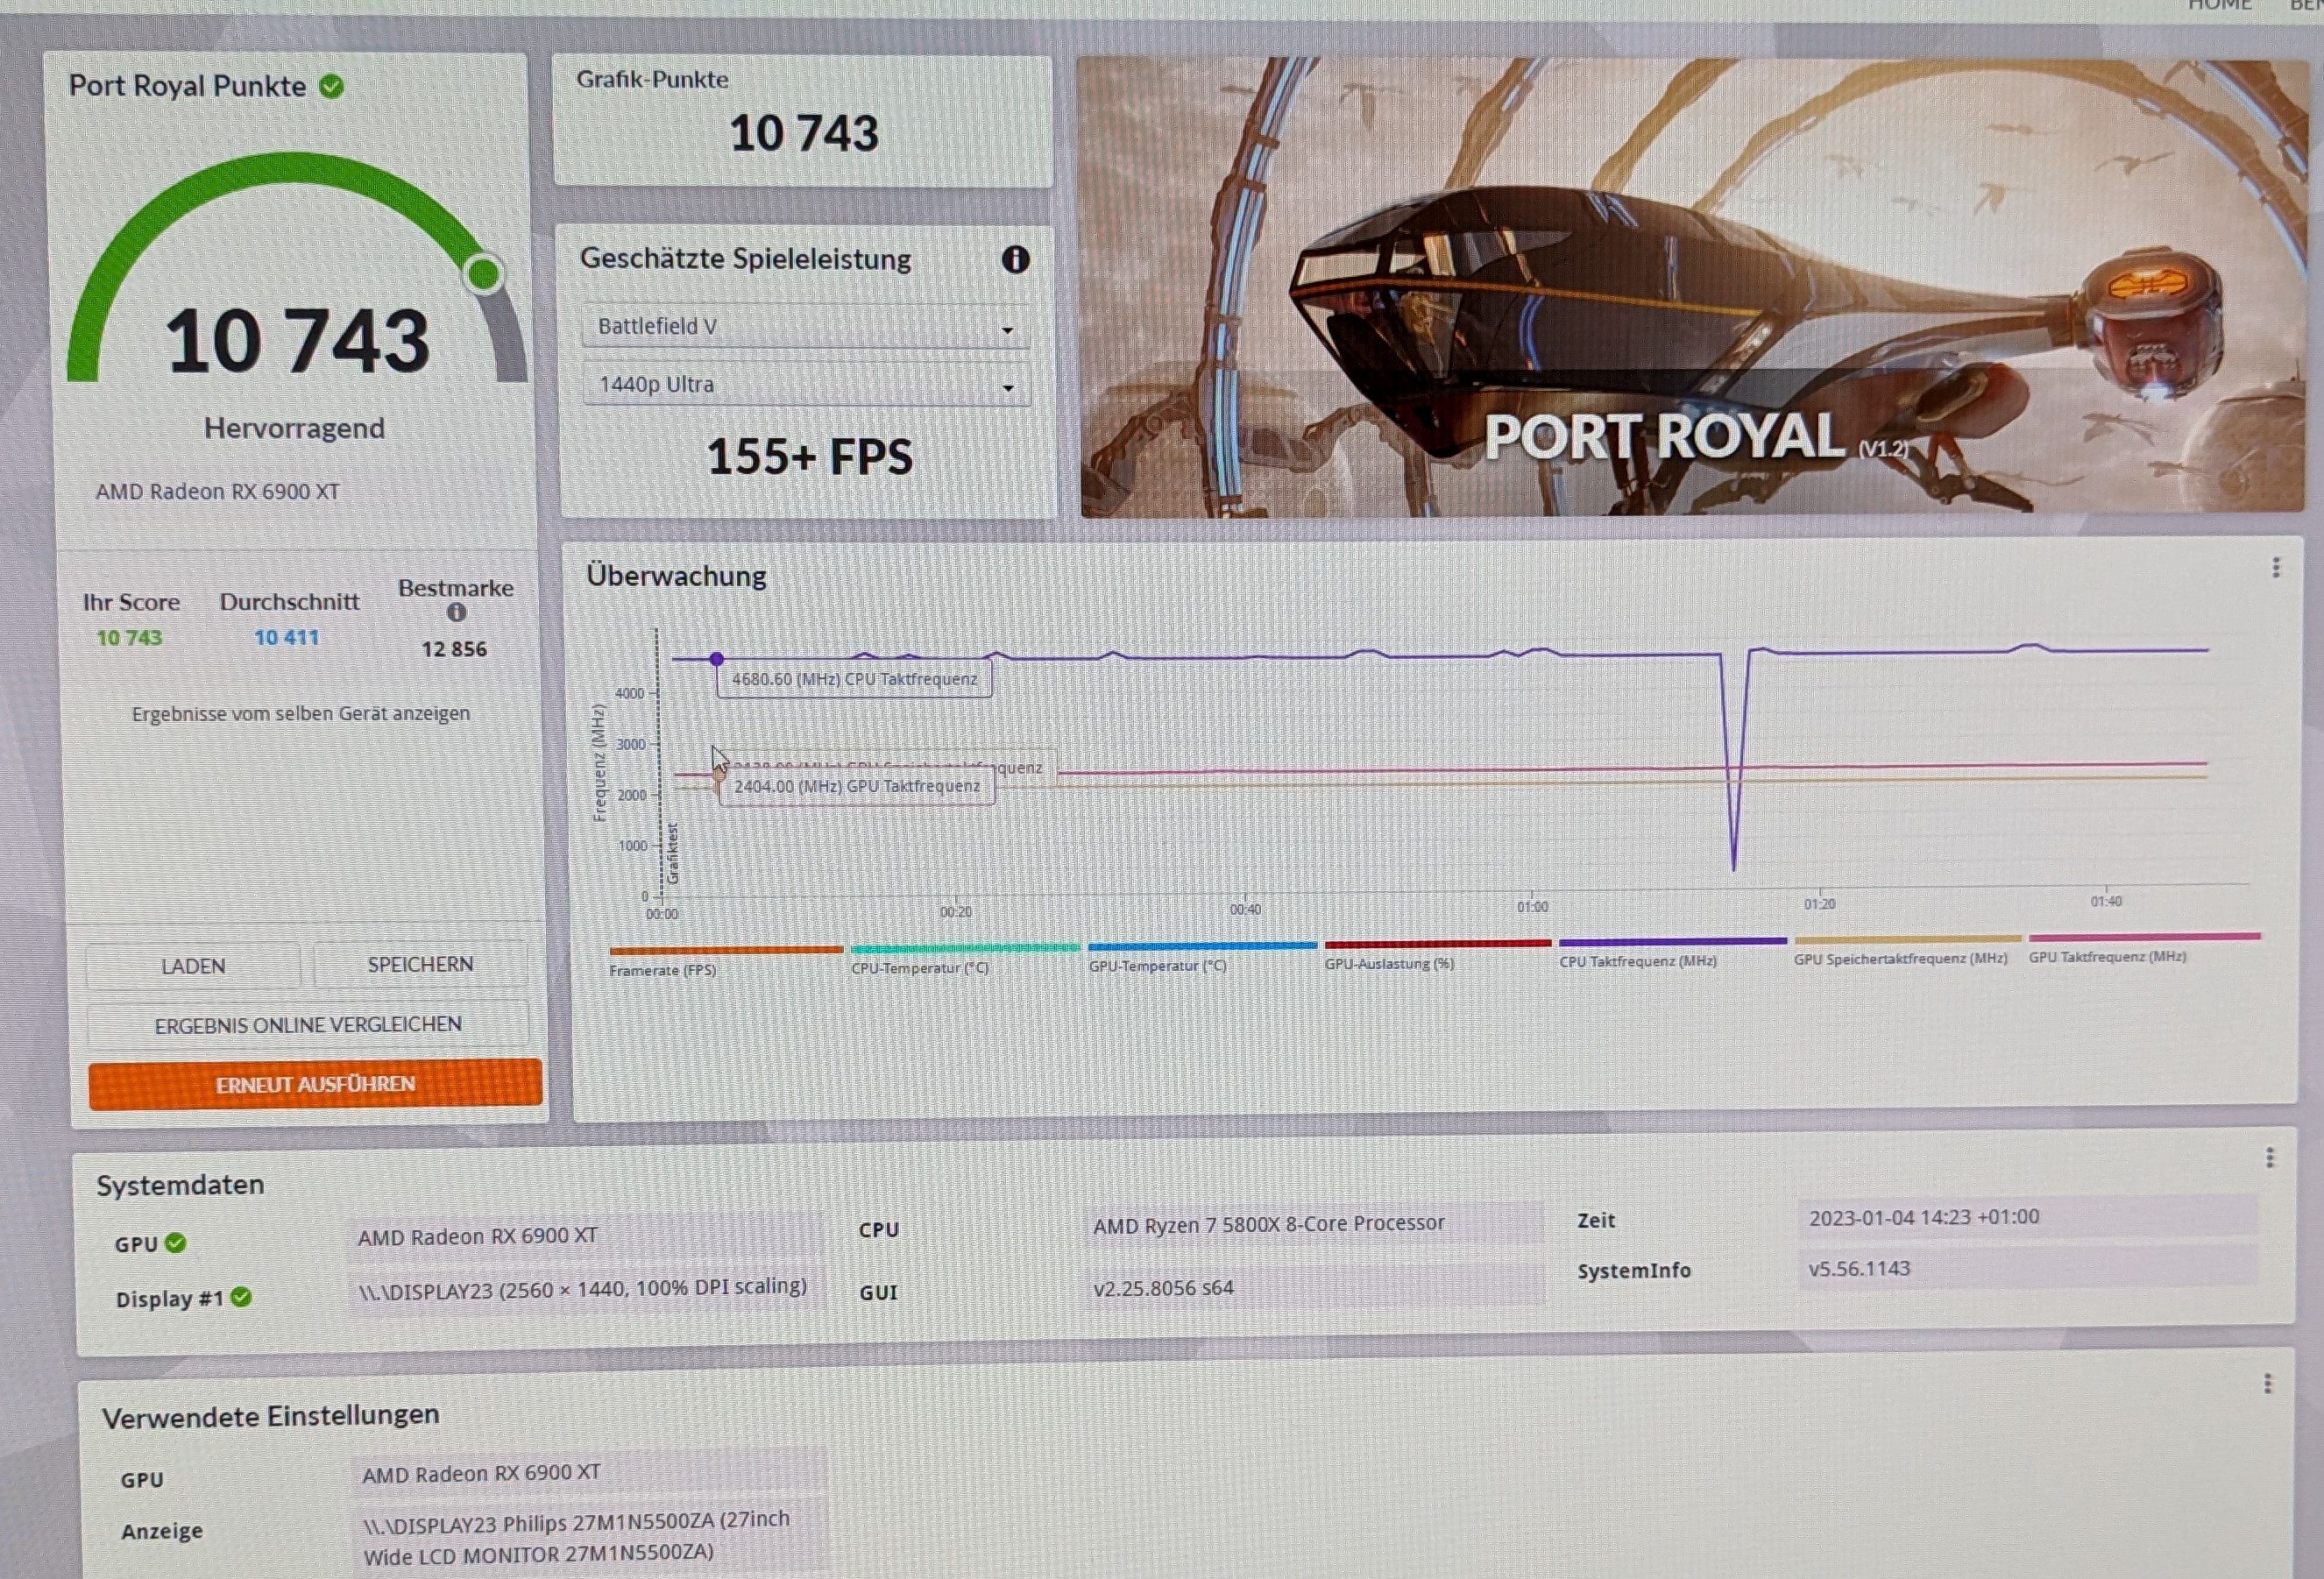Click the green checkmark beside Display #1
2324x1579 pixels.
pyautogui.click(x=241, y=1297)
